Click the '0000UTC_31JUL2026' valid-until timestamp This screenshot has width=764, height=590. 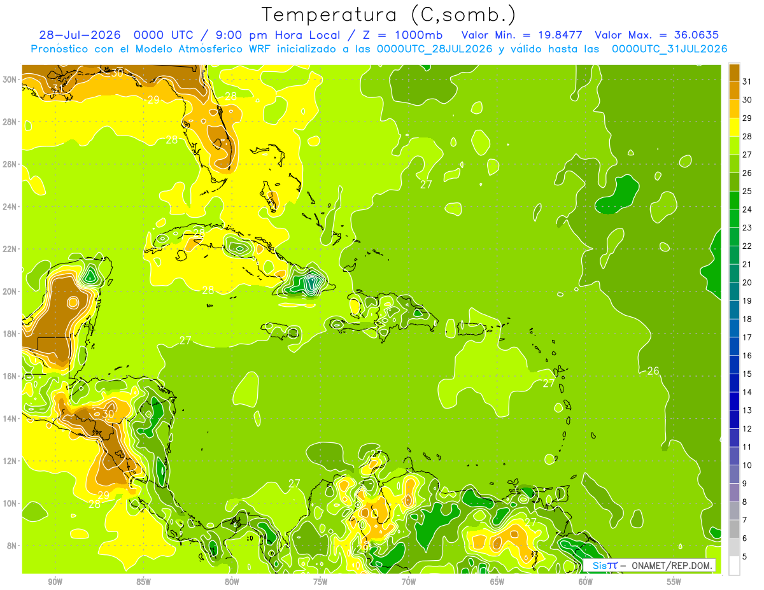pos(669,49)
